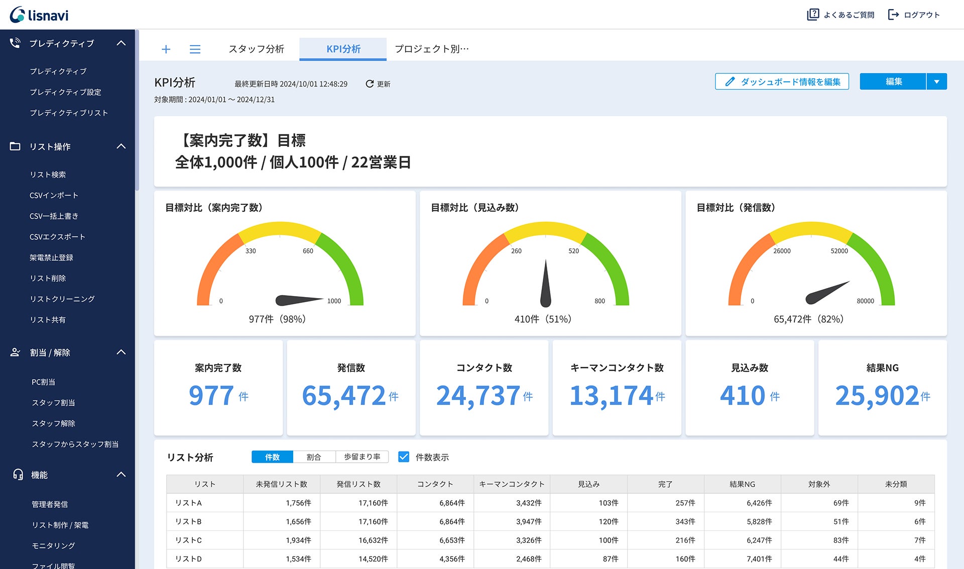Open the プロジェクト別 tab
Viewport: 964px width, 569px height.
click(x=431, y=49)
